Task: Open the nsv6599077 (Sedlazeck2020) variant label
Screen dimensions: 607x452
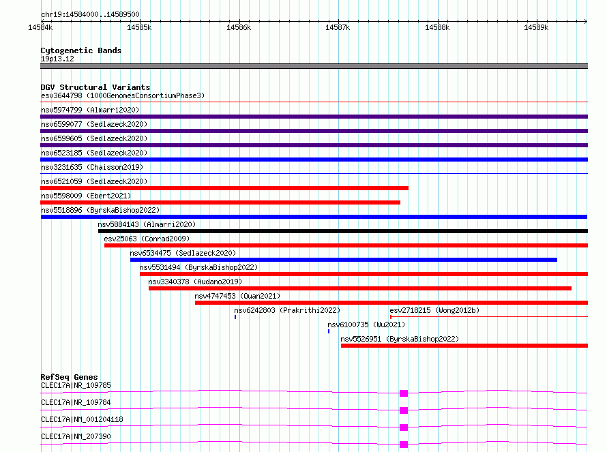Action: 94,124
